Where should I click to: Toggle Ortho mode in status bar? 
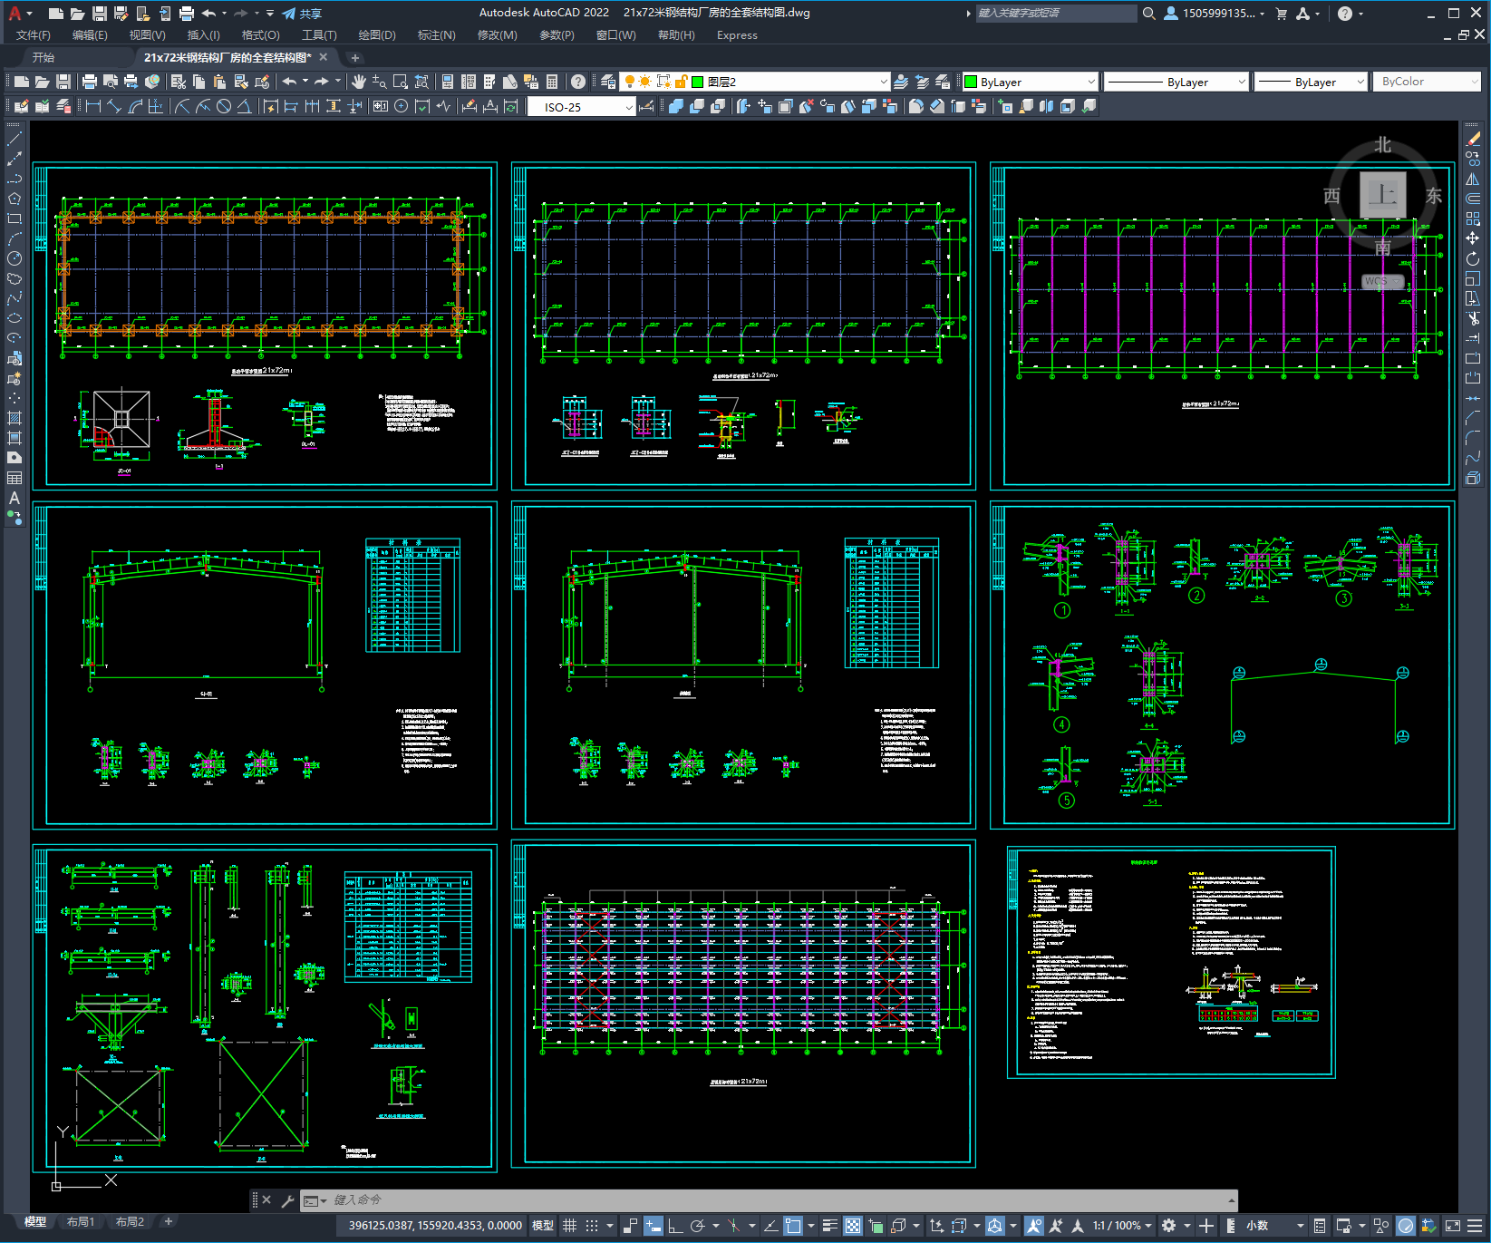[675, 1226]
